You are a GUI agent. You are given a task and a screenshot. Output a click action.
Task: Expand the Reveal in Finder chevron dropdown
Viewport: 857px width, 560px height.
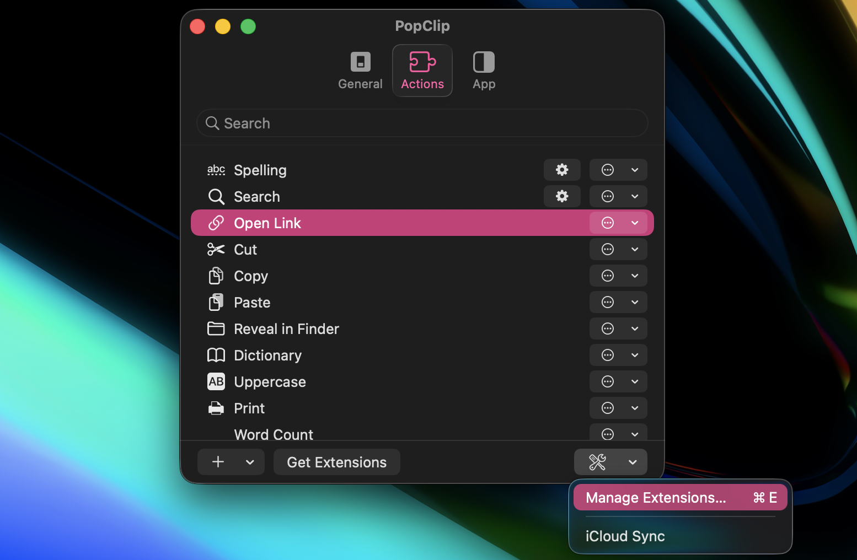coord(635,329)
